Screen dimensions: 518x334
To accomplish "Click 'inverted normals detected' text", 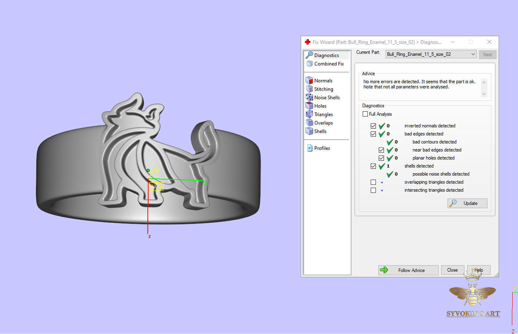I will pyautogui.click(x=430, y=126).
